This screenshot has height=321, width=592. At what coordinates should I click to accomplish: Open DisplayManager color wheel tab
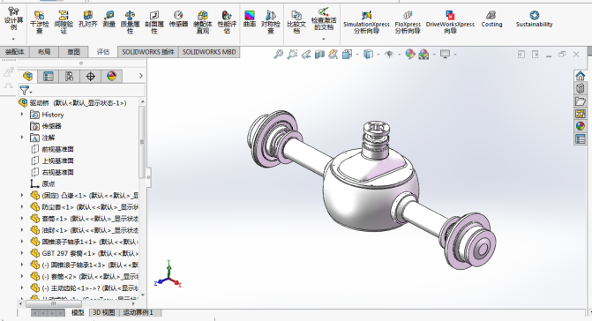tap(111, 76)
